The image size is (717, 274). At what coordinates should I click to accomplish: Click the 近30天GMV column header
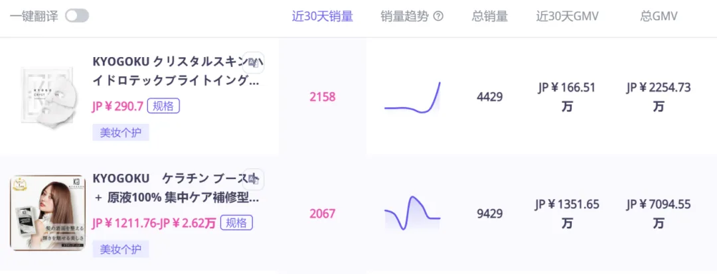(568, 17)
